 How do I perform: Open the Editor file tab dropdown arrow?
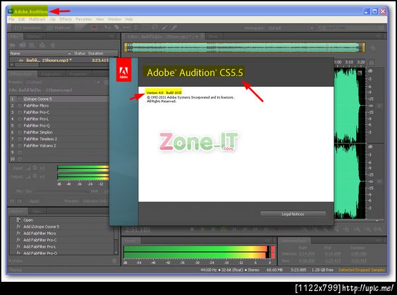click(197, 36)
